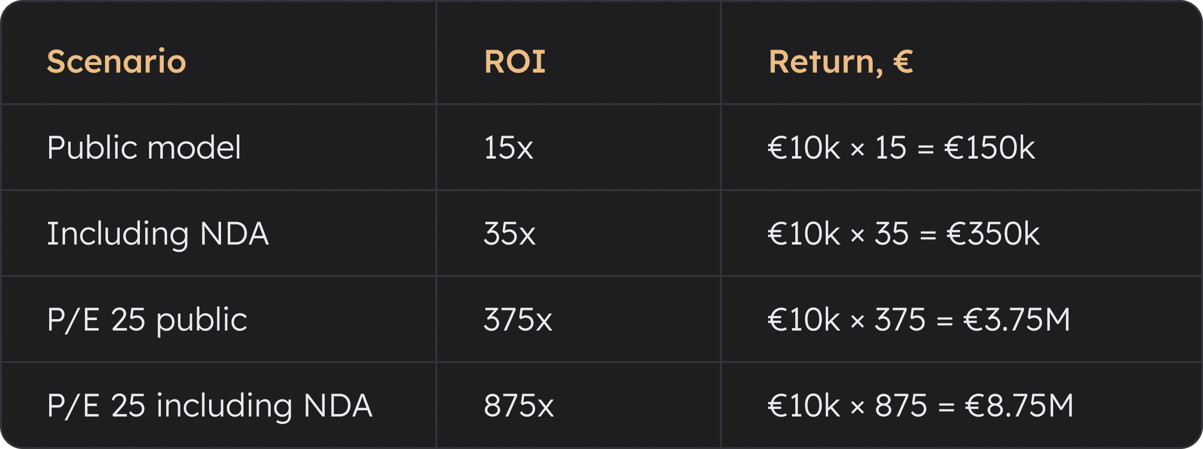Click the word model in first row
1203x449 pixels.
[194, 147]
